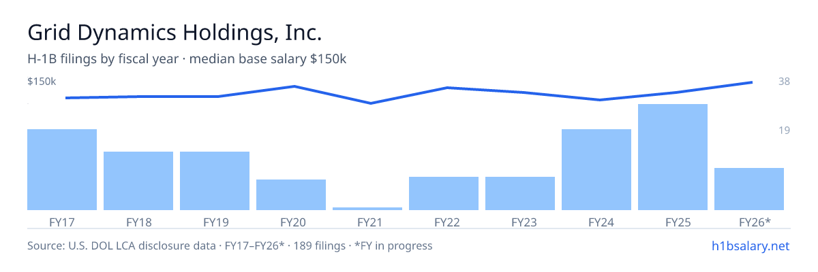The width and height of the screenshot is (818, 272).
Task: Click the 38 filings axis label
Action: [784, 82]
